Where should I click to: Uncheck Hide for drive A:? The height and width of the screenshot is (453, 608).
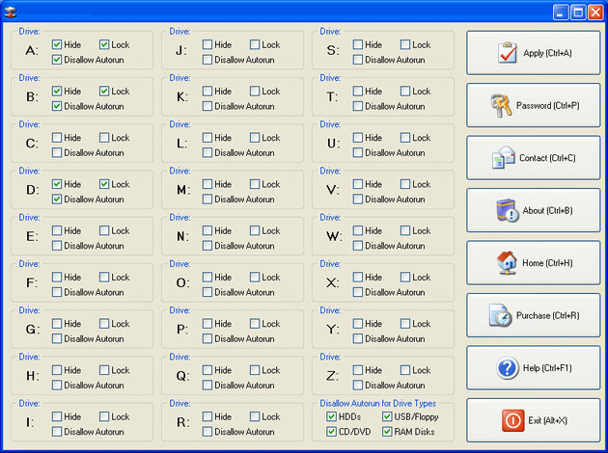tap(57, 44)
